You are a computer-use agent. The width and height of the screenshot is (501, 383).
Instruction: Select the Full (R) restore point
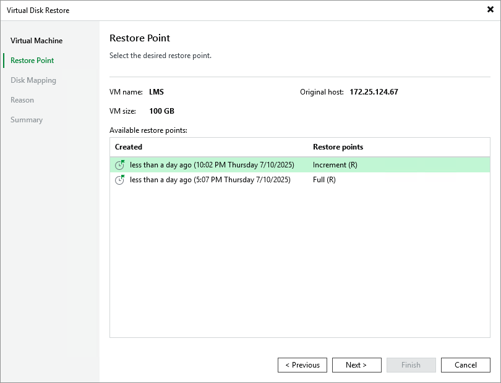(247, 180)
